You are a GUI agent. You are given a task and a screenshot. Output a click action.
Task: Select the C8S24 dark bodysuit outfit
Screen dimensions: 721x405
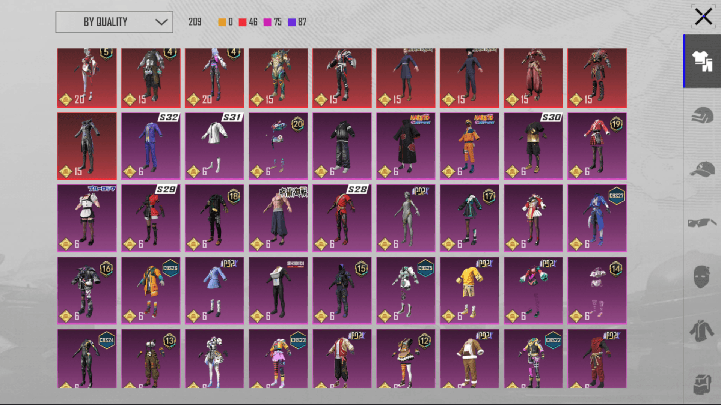click(87, 358)
